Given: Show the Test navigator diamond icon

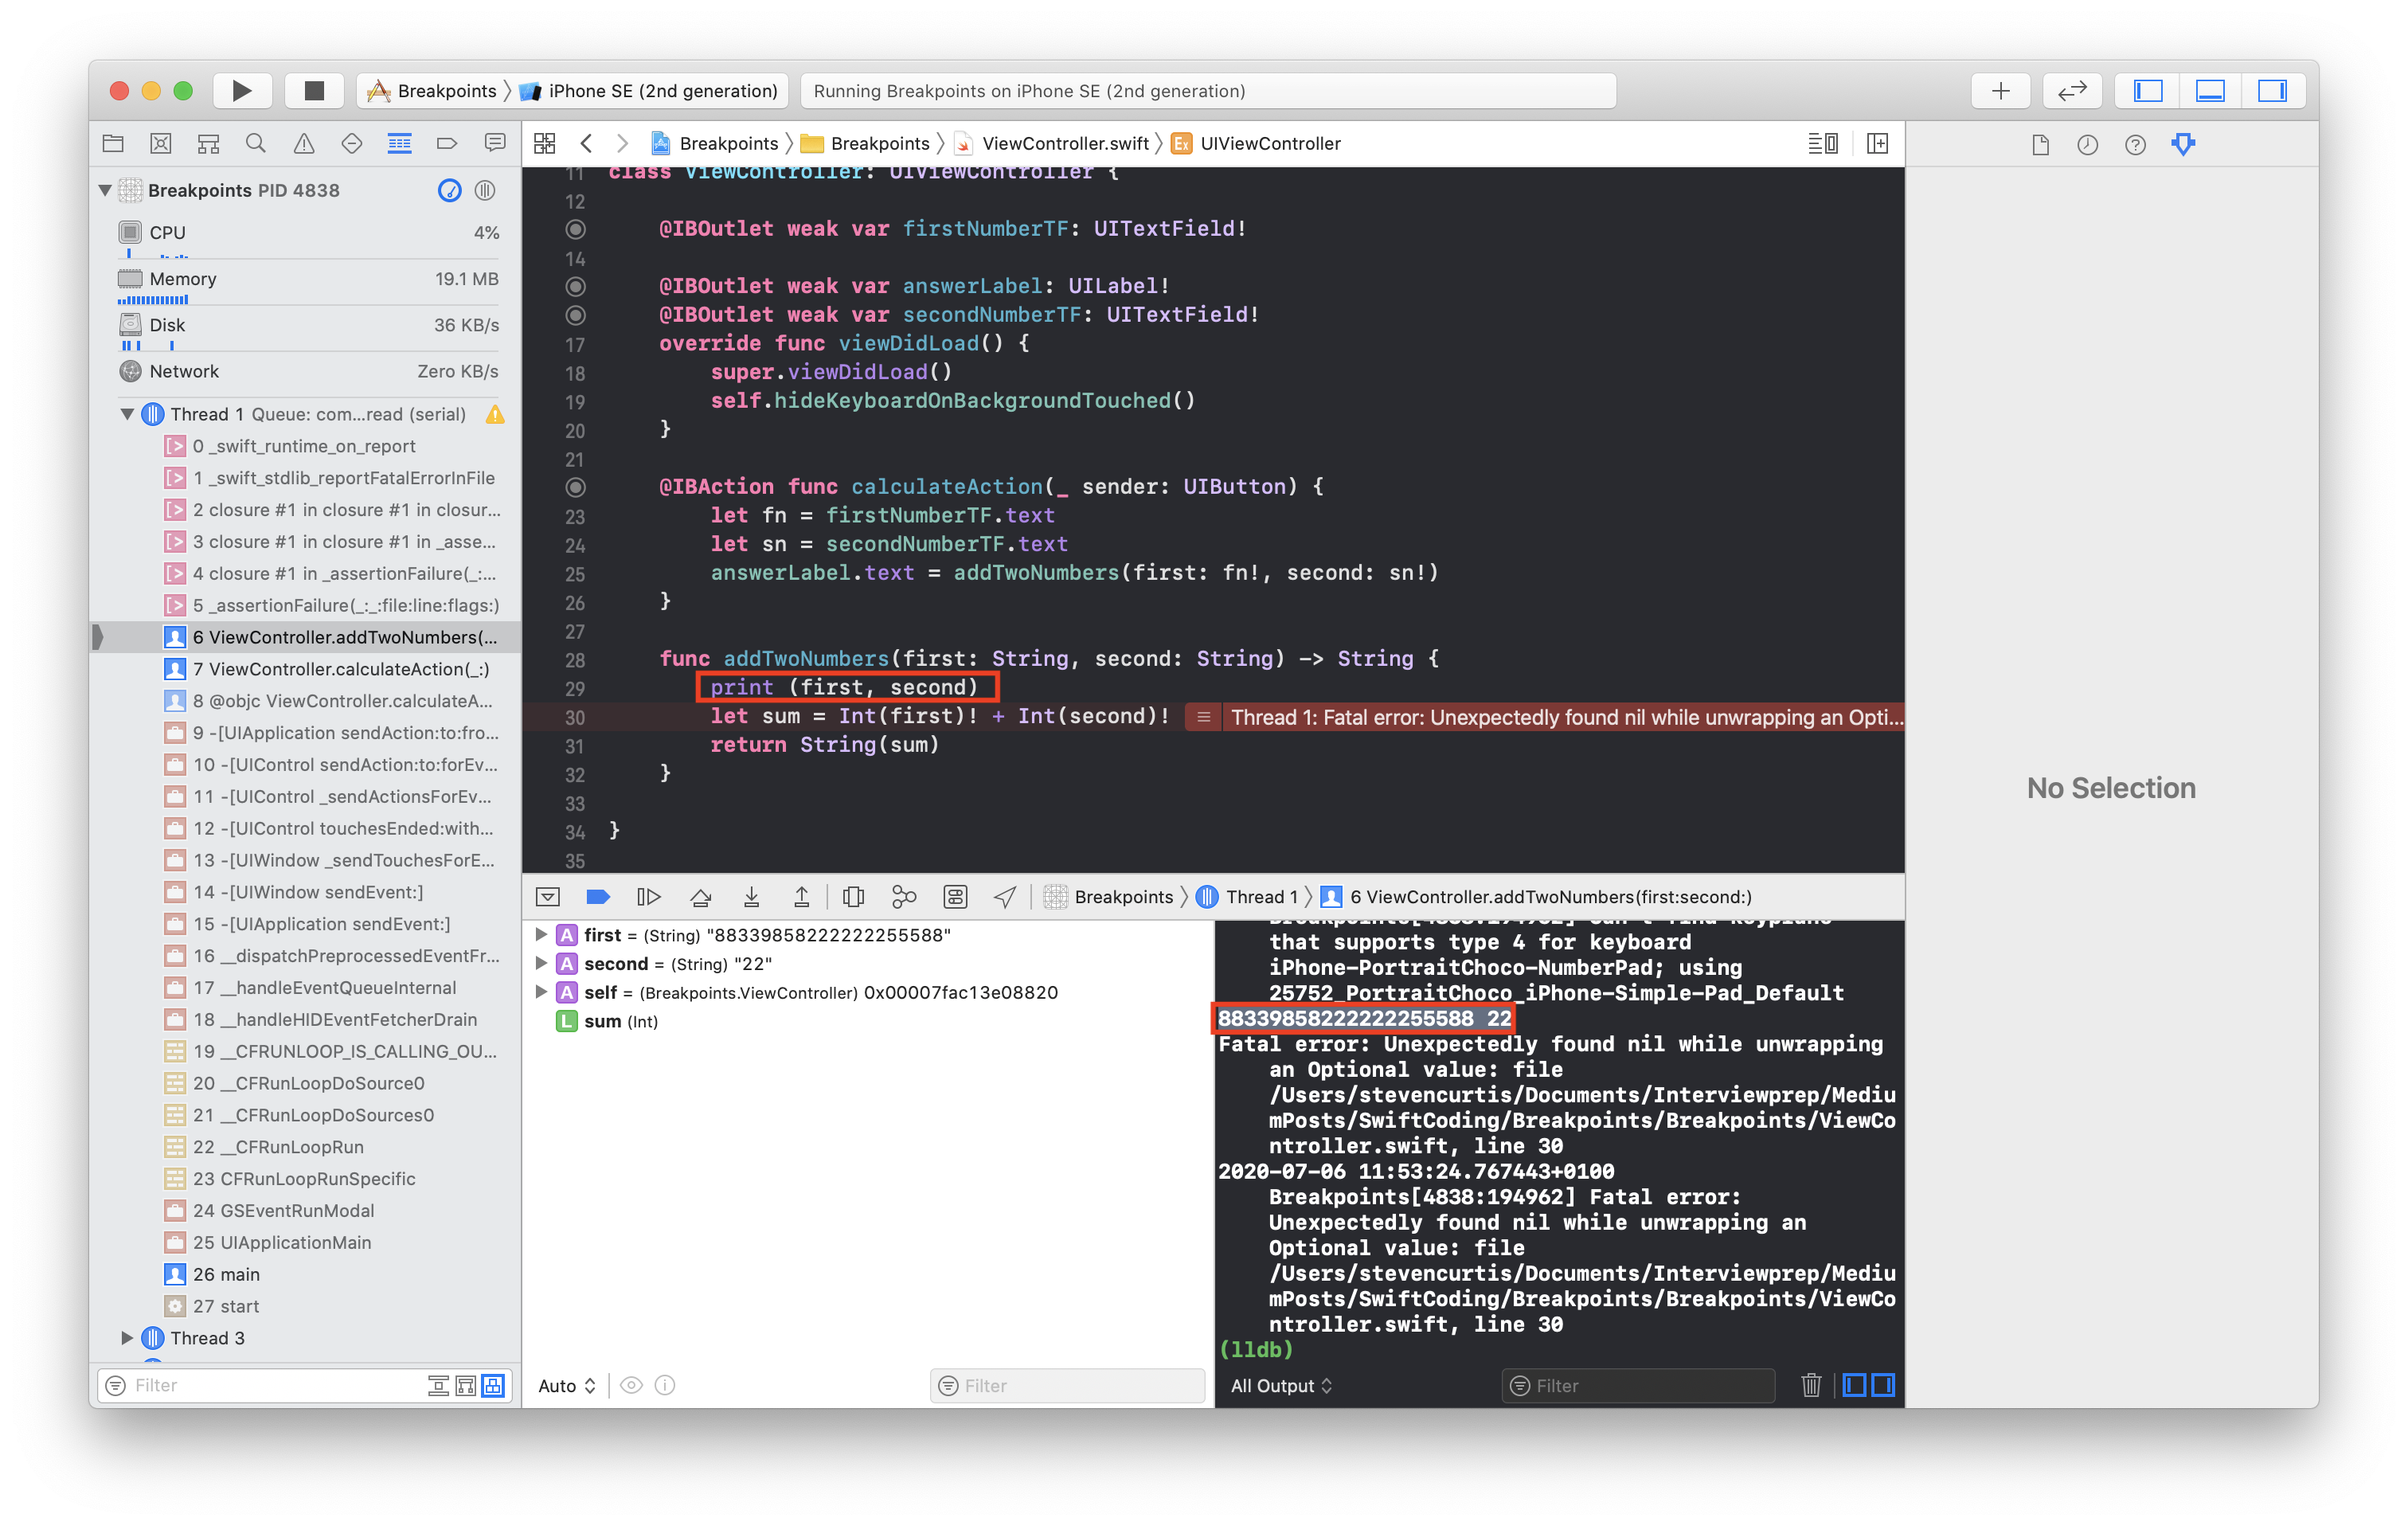Looking at the screenshot, I should [352, 144].
